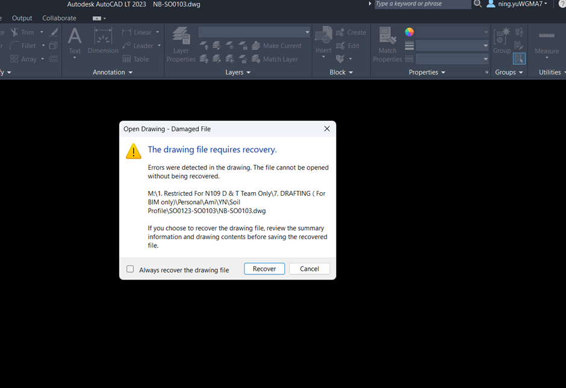Click the Measure tool
The width and height of the screenshot is (566, 388).
pos(547,43)
